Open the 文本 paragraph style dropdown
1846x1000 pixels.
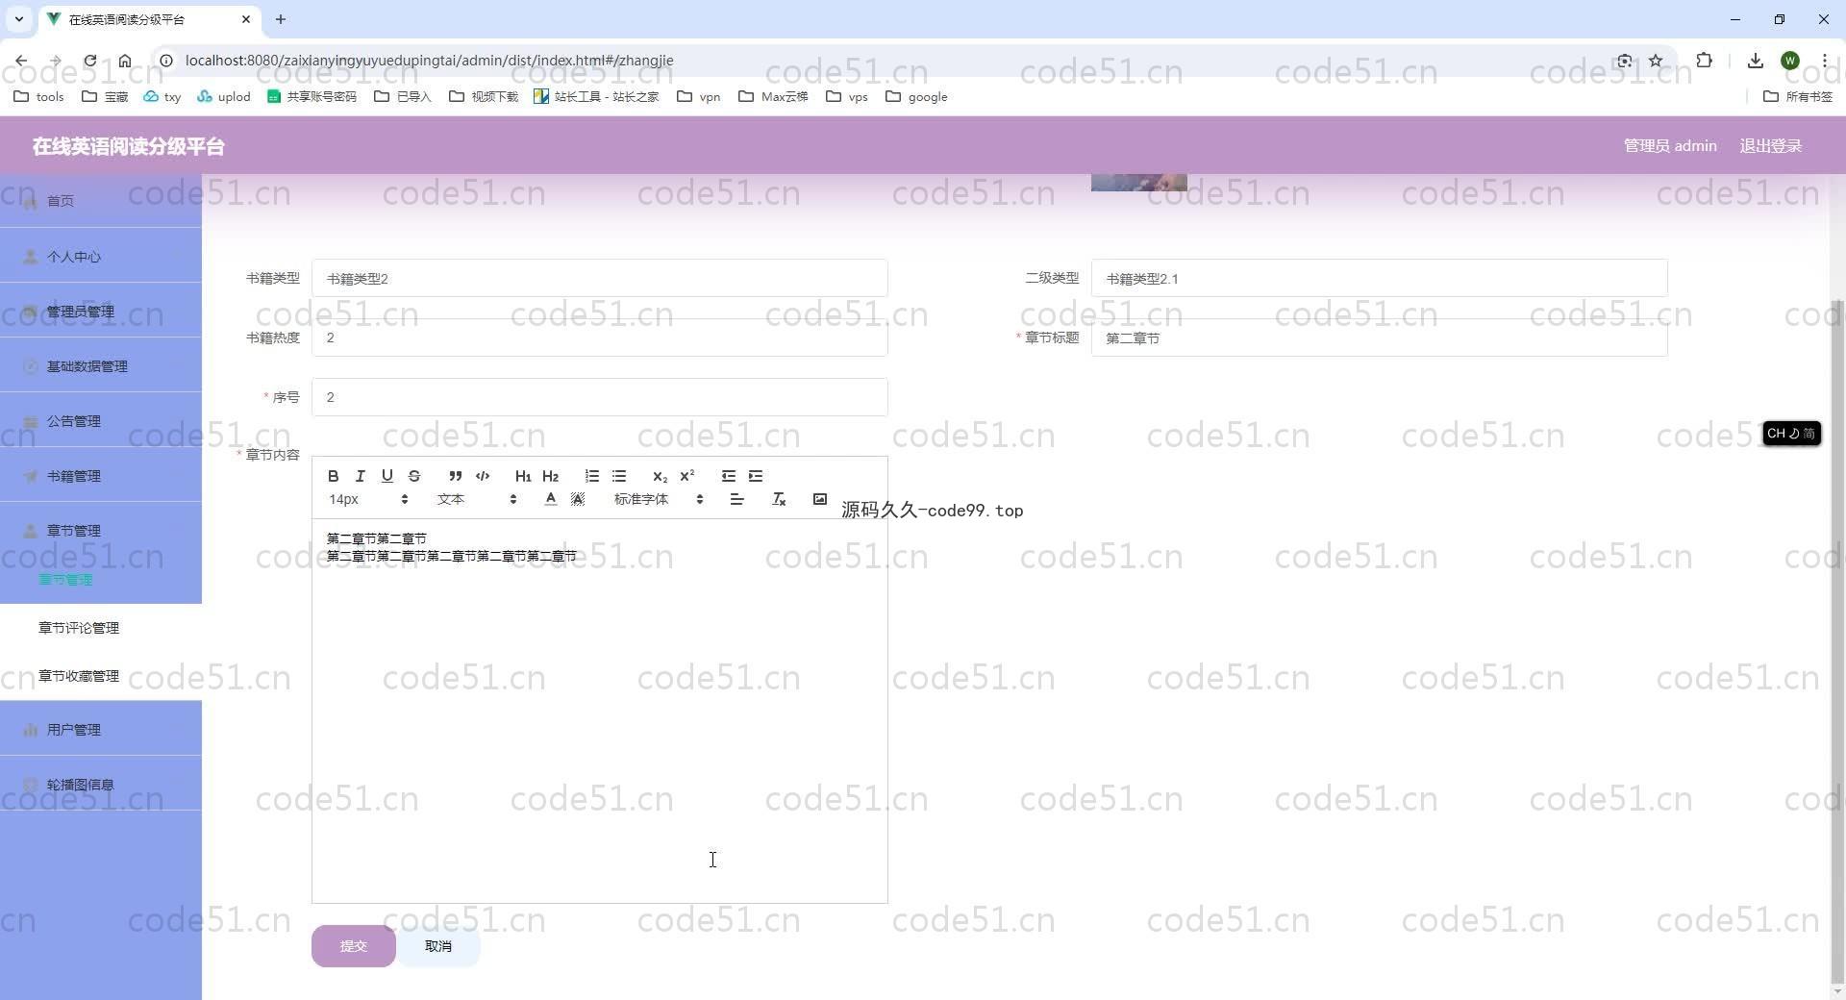[x=477, y=499]
